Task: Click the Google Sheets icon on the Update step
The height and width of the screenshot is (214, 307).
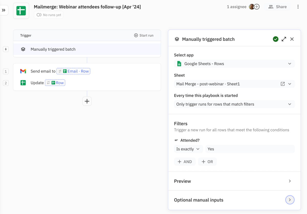Action: point(23,83)
